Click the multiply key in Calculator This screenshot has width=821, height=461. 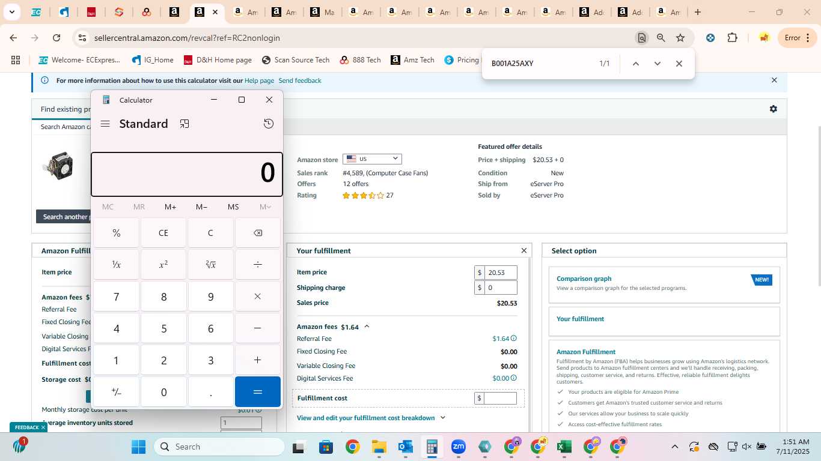coord(258,297)
